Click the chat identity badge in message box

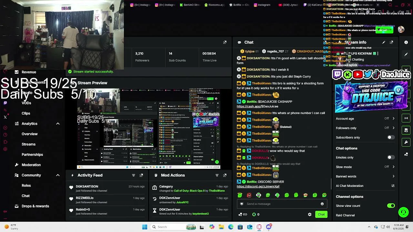click(x=242, y=204)
